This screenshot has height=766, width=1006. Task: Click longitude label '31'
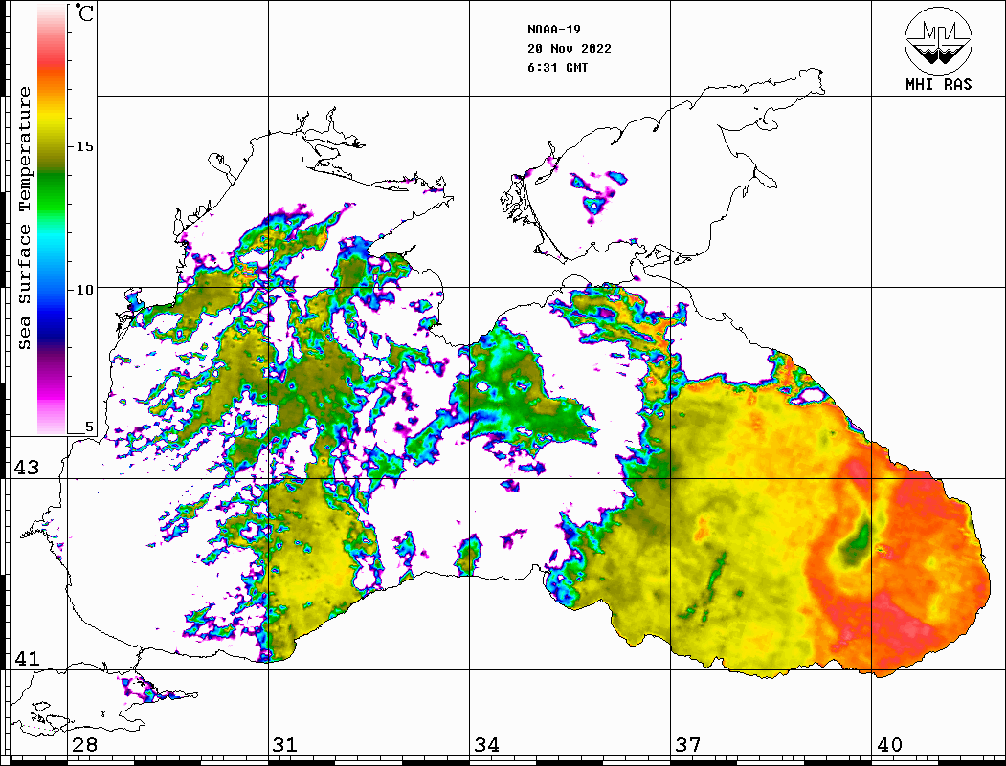click(285, 745)
